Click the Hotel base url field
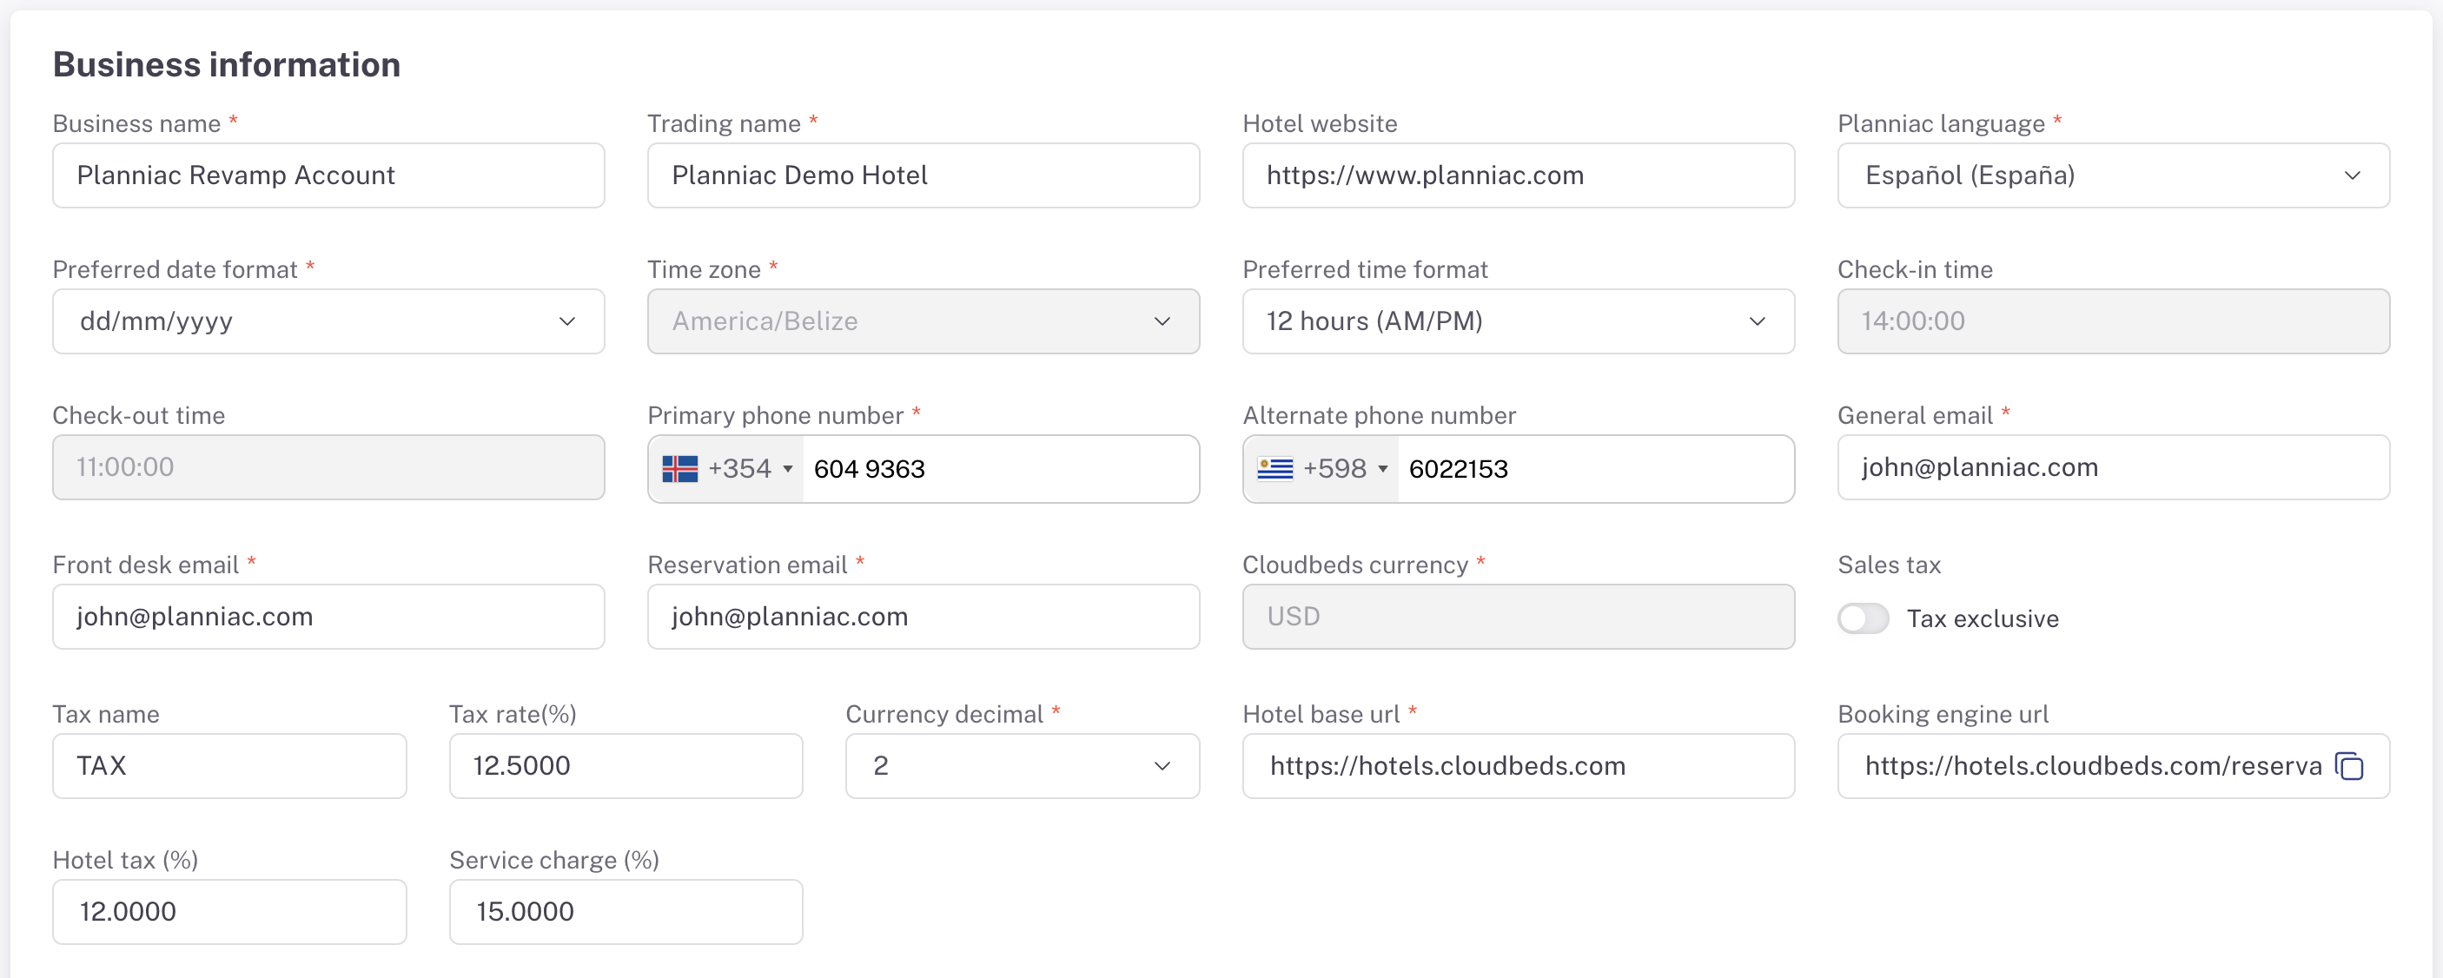 [x=1519, y=765]
